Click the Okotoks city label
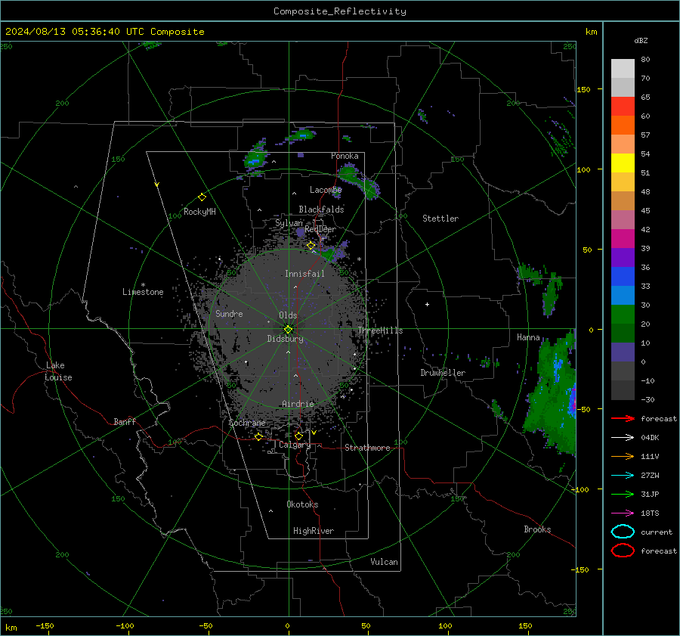 pyautogui.click(x=302, y=504)
